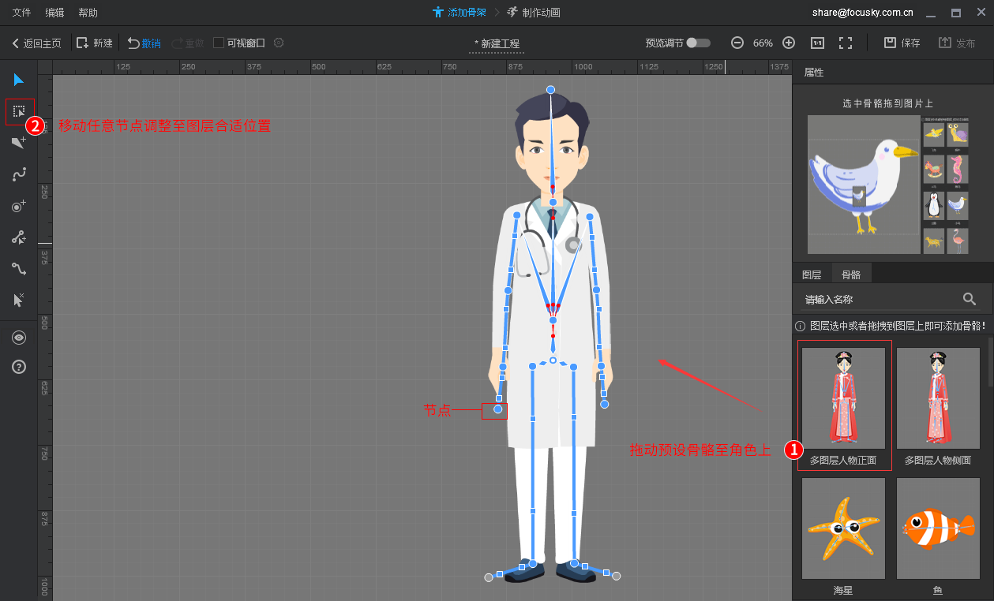Toggle the 预览调节 switch
The image size is (994, 601).
tap(698, 43)
